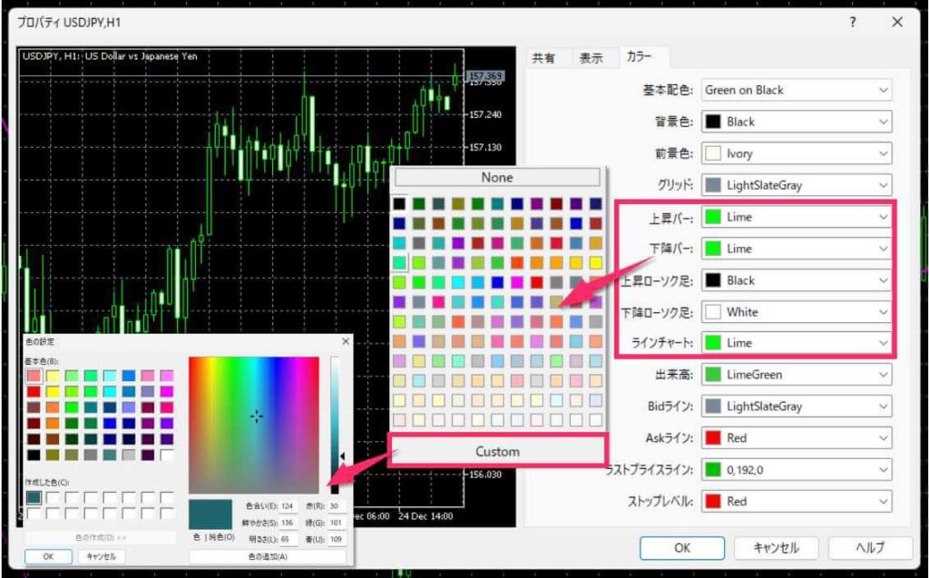Expand the Askライン Red dropdown
This screenshot has width=929, height=578.
click(795, 438)
